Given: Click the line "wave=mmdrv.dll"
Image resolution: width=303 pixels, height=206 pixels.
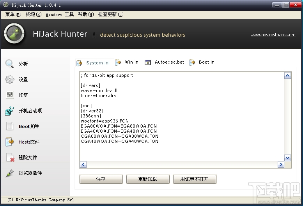Looking at the screenshot, I should tap(100, 91).
